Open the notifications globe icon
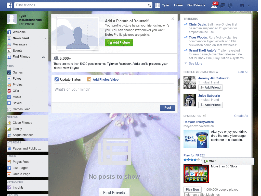 [x=230, y=6]
